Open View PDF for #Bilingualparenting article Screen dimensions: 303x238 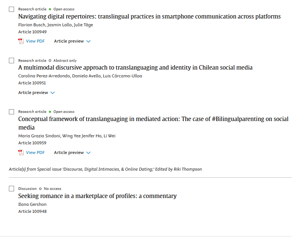[x=35, y=152]
